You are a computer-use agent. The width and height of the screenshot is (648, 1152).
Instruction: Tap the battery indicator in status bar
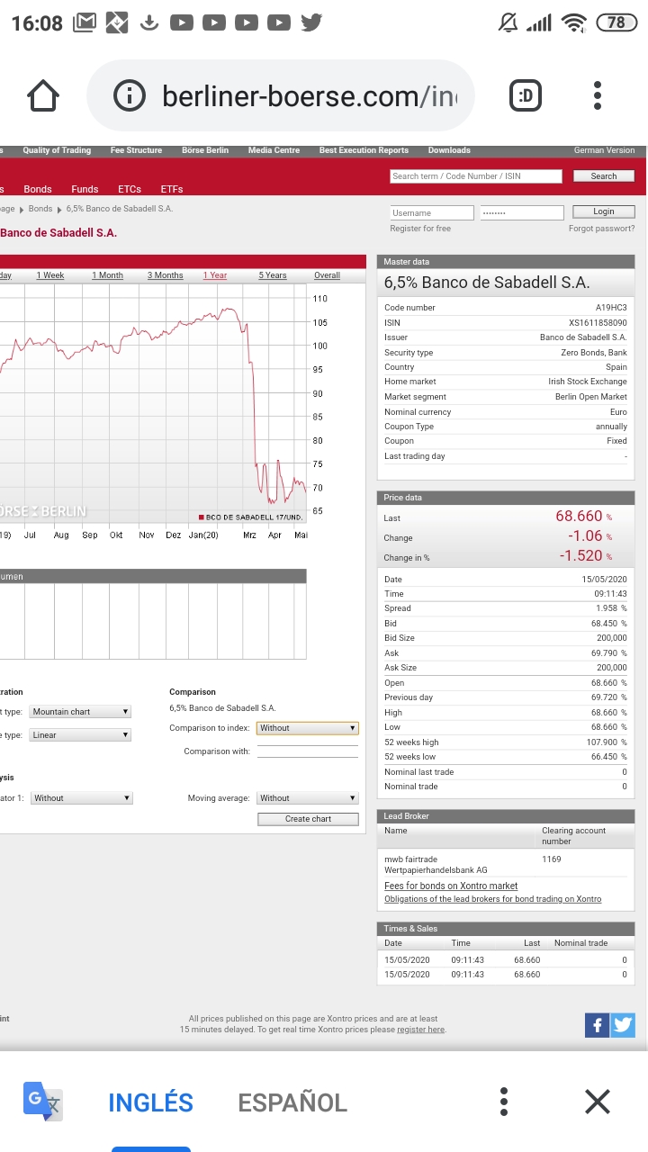tap(616, 22)
